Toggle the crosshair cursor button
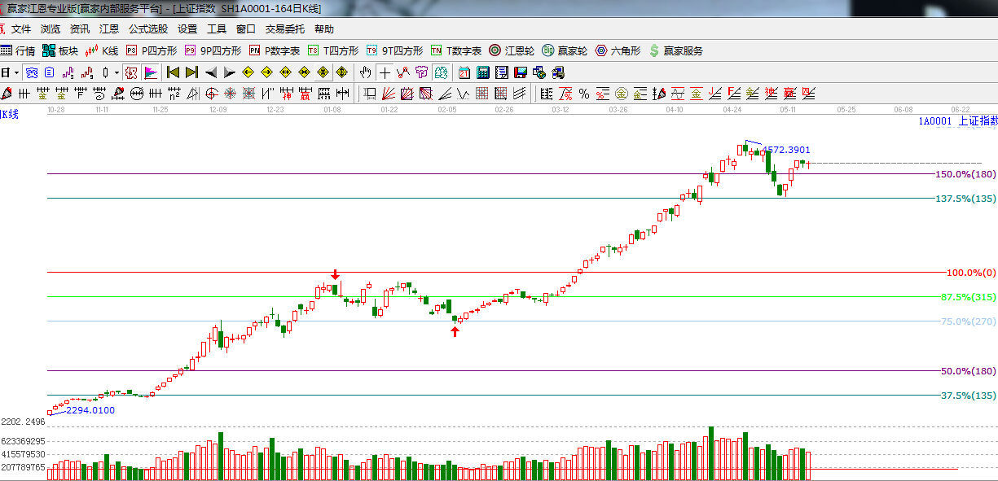This screenshot has width=998, height=481. click(x=384, y=72)
